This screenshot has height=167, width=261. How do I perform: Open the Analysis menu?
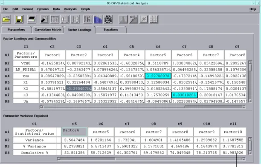70,9
